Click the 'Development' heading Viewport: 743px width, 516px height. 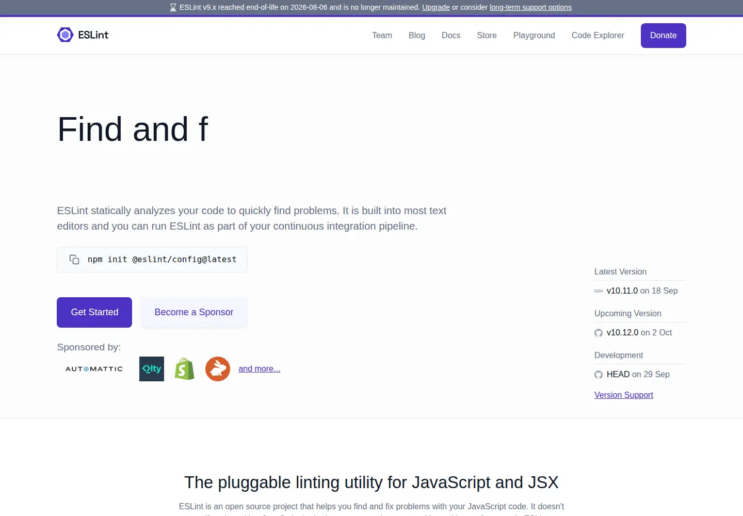coord(619,356)
